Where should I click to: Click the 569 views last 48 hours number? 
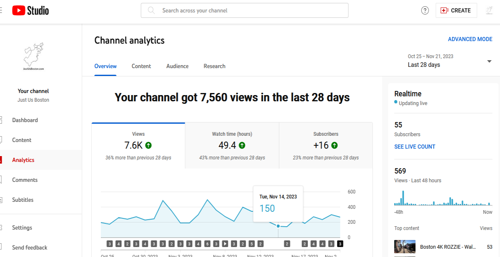(x=400, y=171)
